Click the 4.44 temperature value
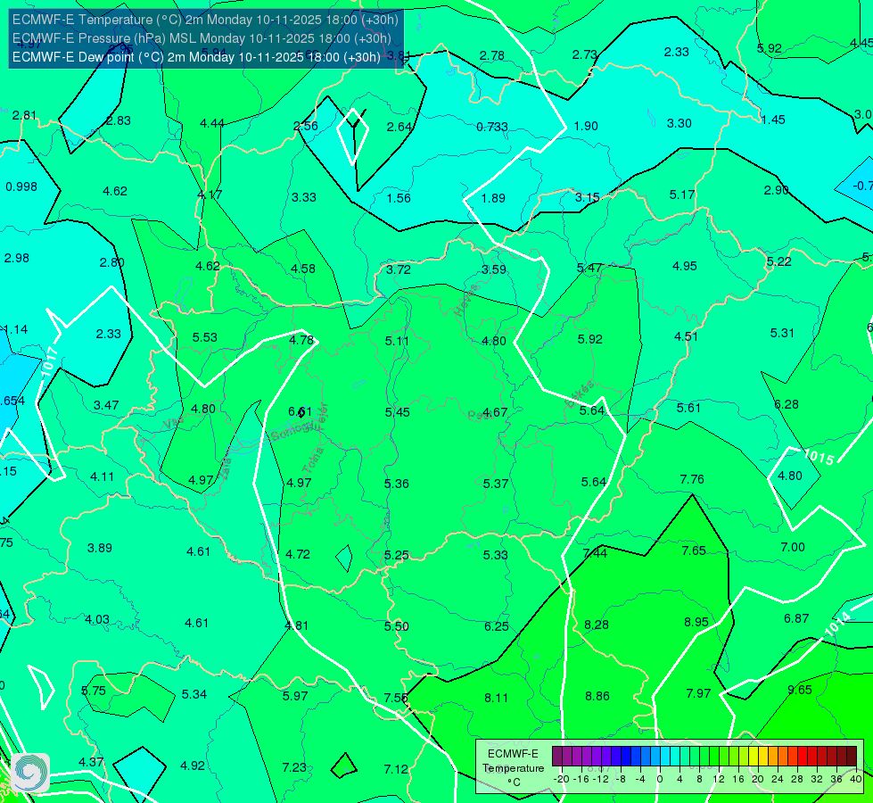873x803 pixels. [212, 123]
